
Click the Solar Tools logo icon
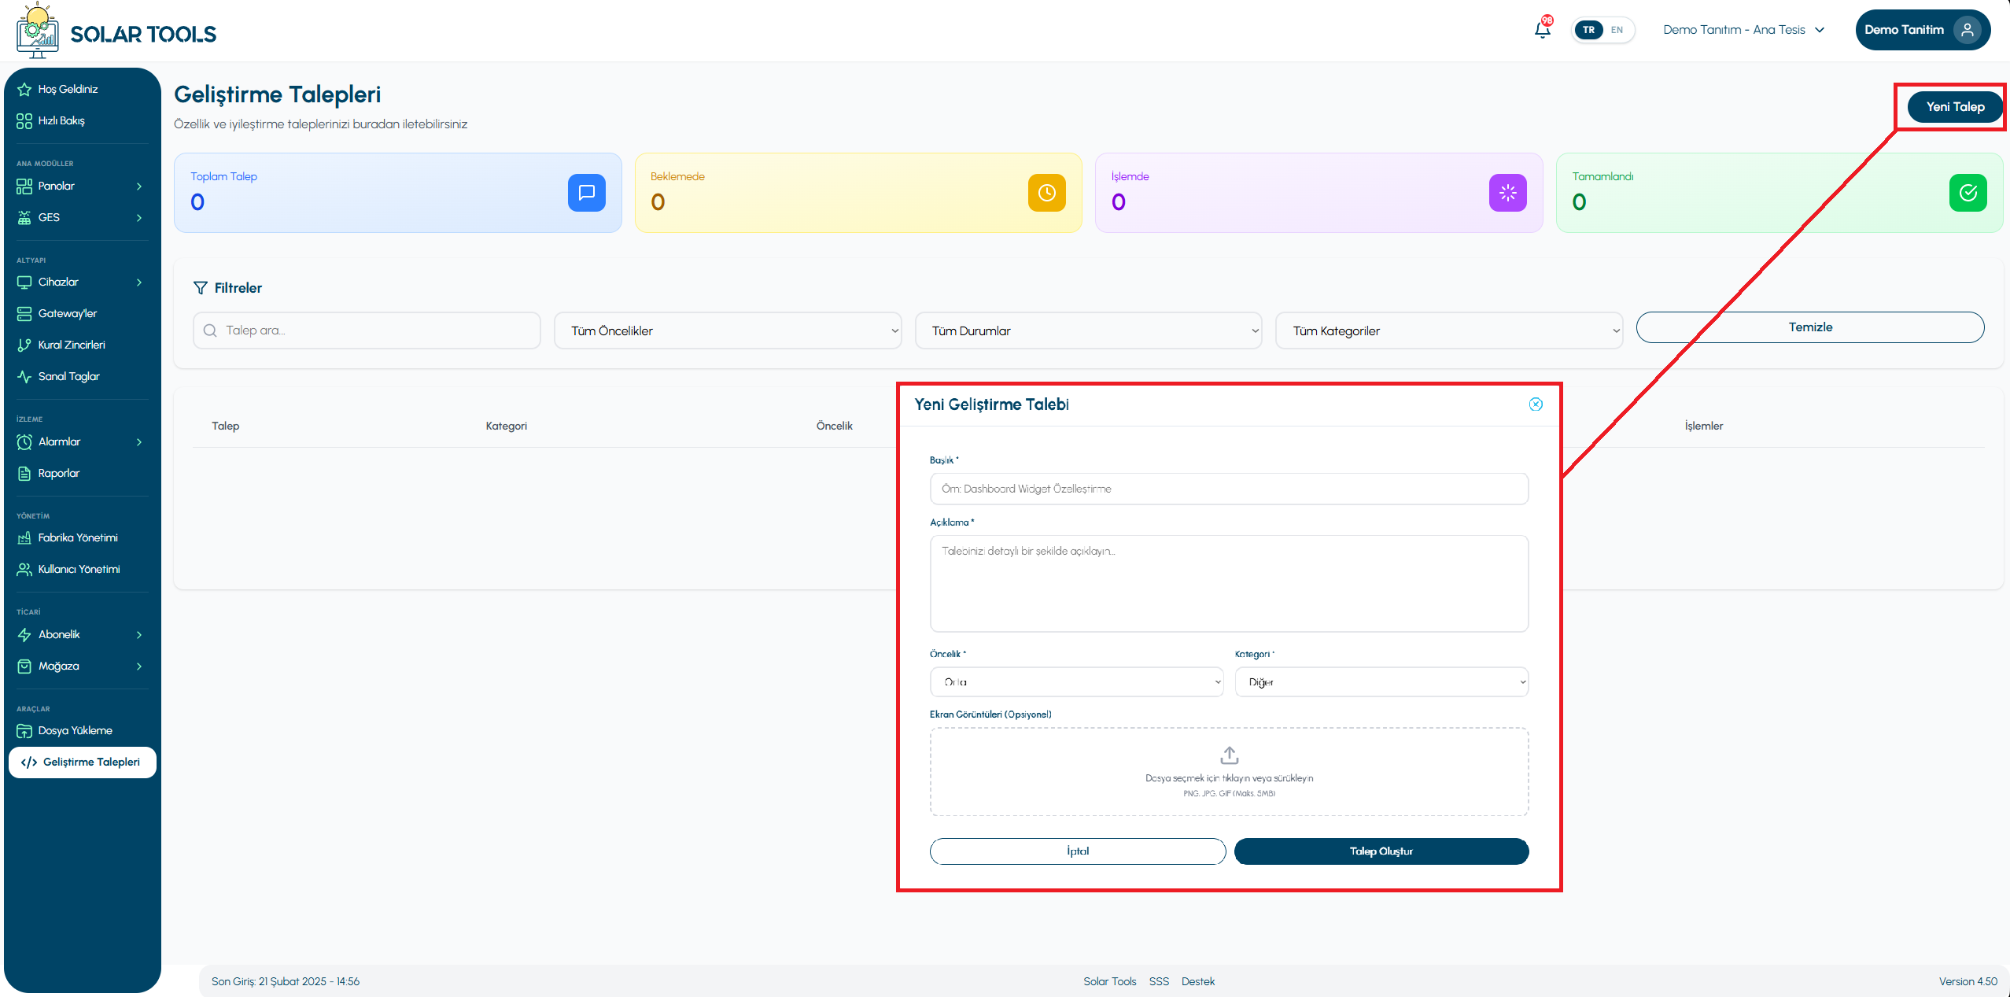tap(37, 31)
